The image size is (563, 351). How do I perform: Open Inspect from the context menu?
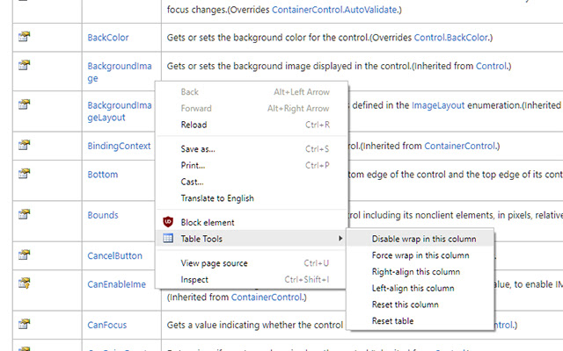click(194, 280)
